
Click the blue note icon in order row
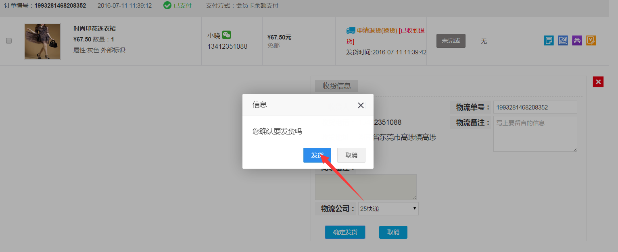(x=549, y=41)
